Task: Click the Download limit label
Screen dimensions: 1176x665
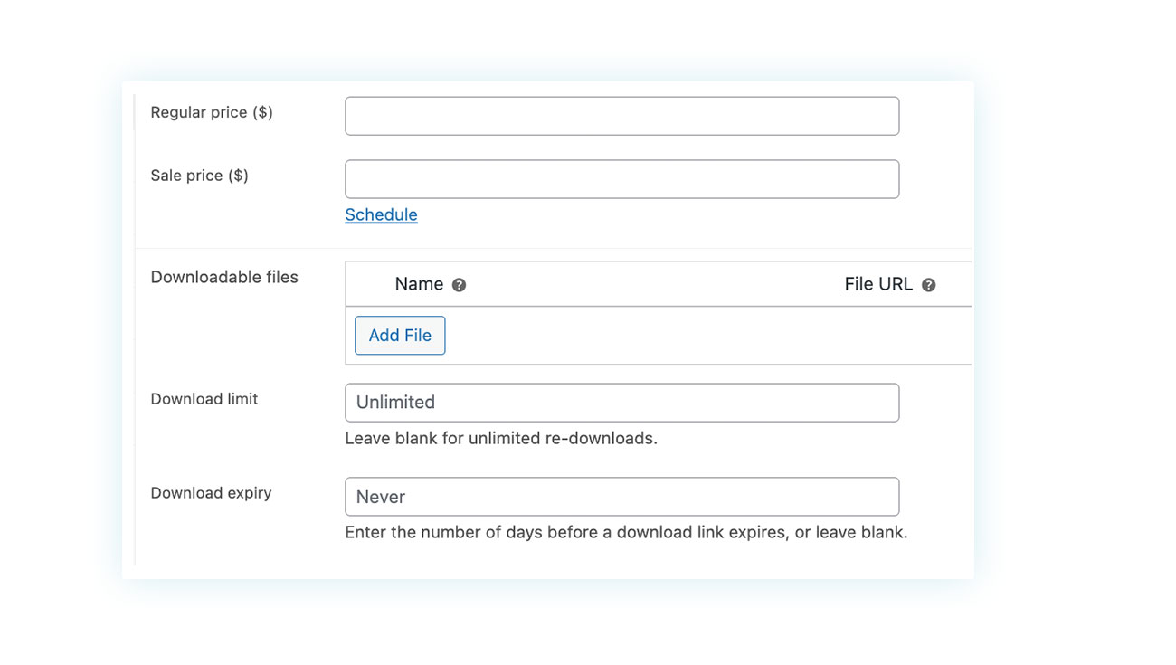Action: tap(204, 399)
